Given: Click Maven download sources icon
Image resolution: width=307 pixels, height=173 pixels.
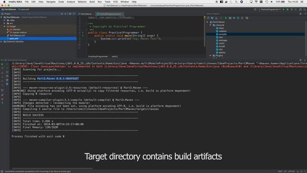Looking at the screenshot, I should [216, 18].
